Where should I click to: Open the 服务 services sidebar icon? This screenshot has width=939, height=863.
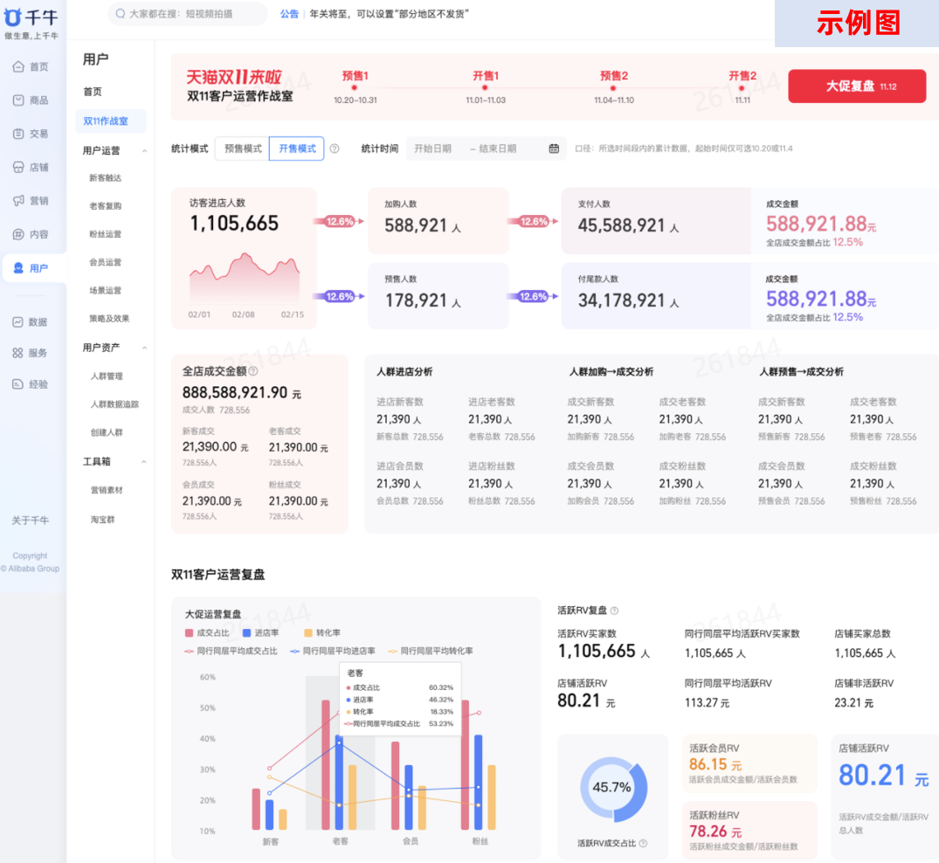18,353
